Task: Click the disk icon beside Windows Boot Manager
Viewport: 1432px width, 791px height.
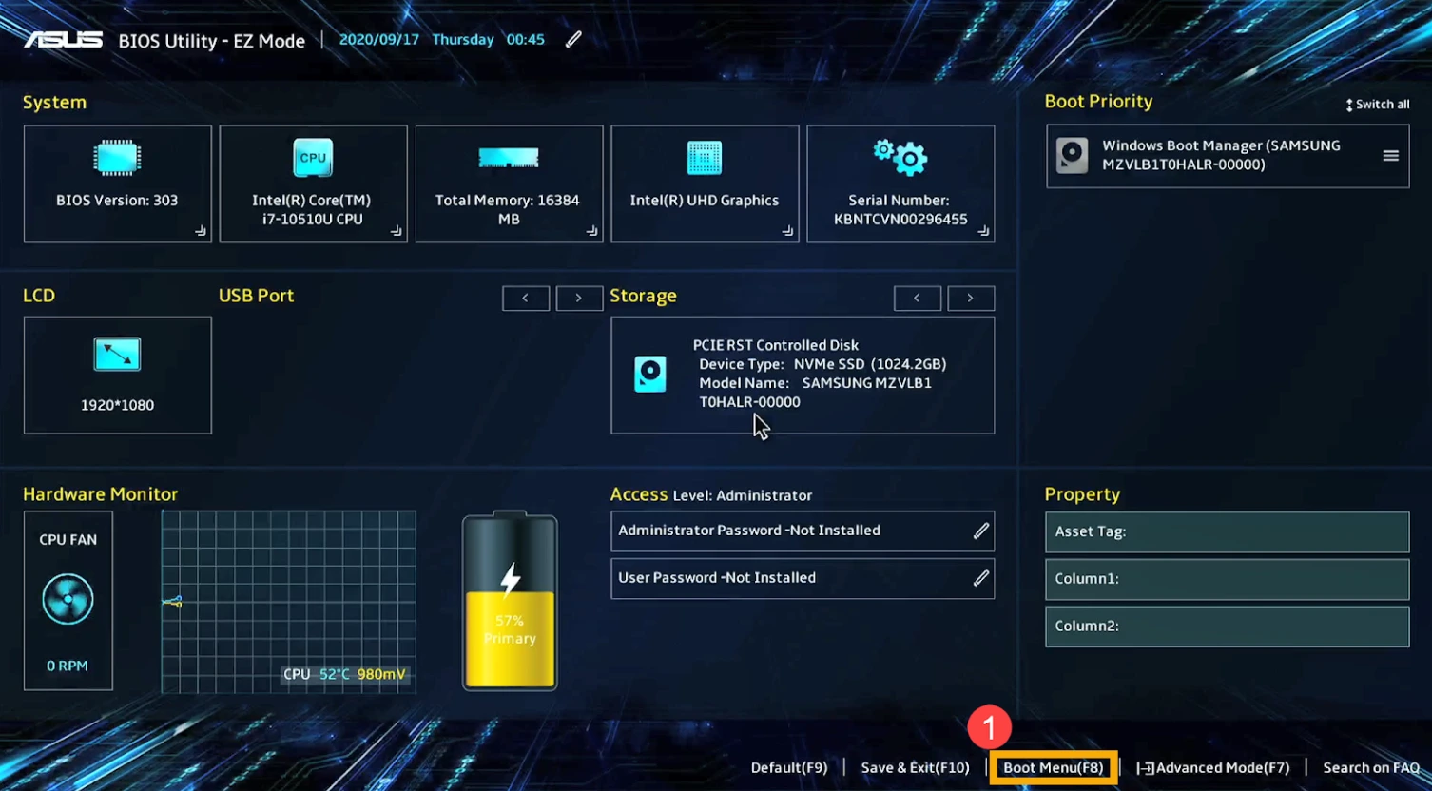Action: tap(1073, 156)
